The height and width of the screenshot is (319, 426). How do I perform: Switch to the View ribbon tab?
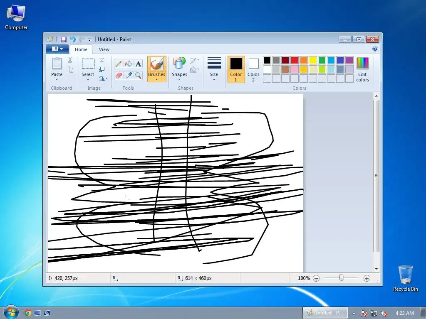coord(104,49)
